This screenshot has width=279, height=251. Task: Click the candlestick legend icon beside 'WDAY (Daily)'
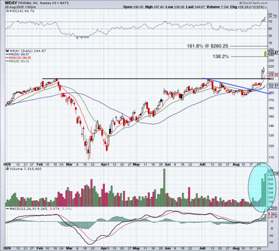[x=8, y=51]
